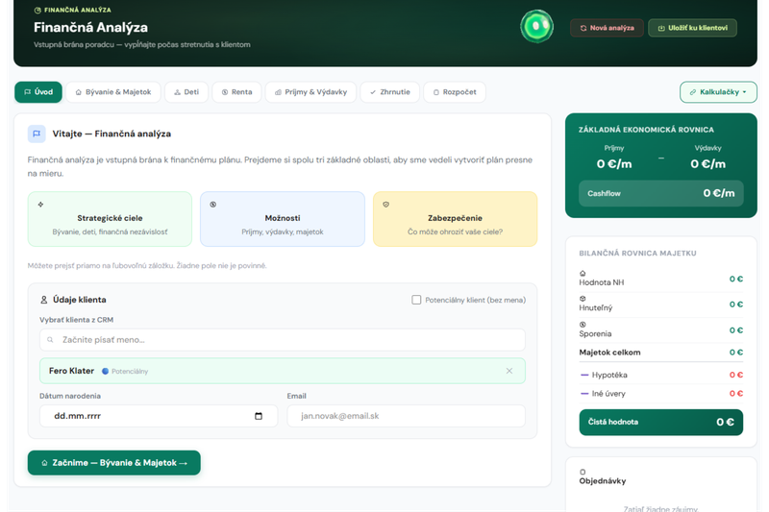
Task: Click the save icon in Uložiť ku klientovi
Action: click(x=661, y=28)
